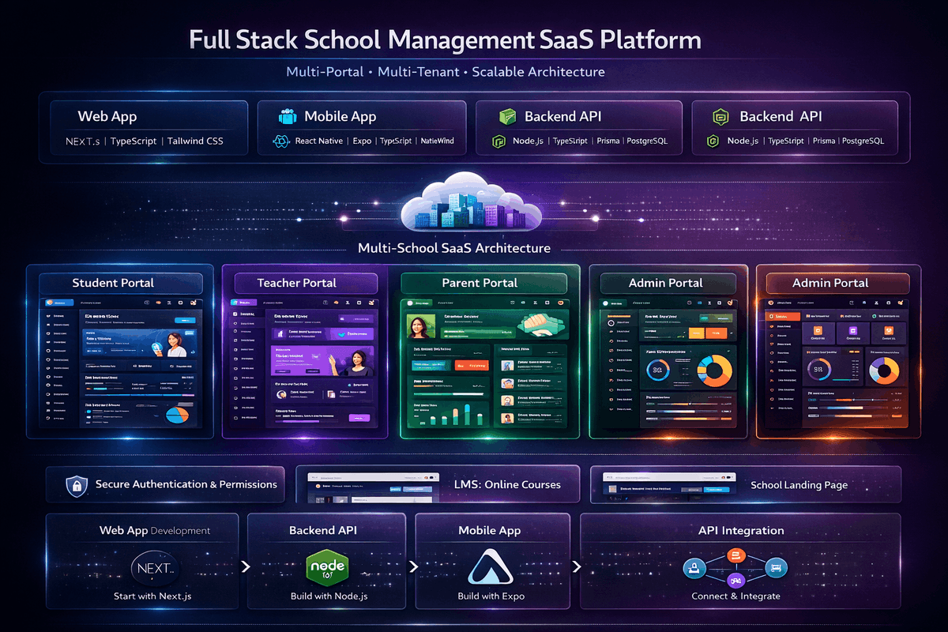Click the shield lock icon for Secure Authentication

[77, 484]
